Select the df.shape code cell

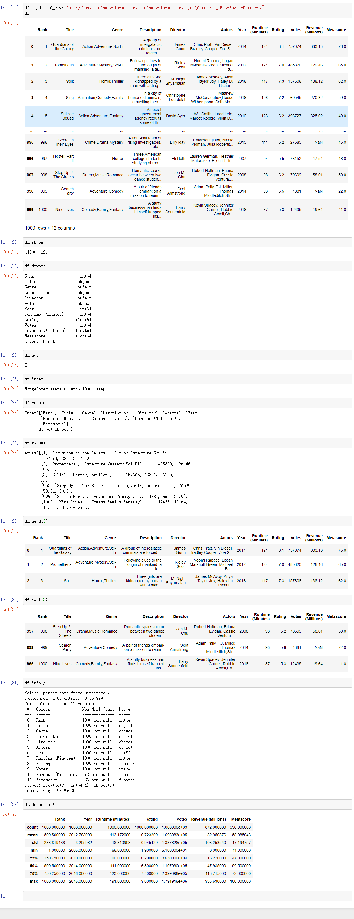[x=187, y=242]
